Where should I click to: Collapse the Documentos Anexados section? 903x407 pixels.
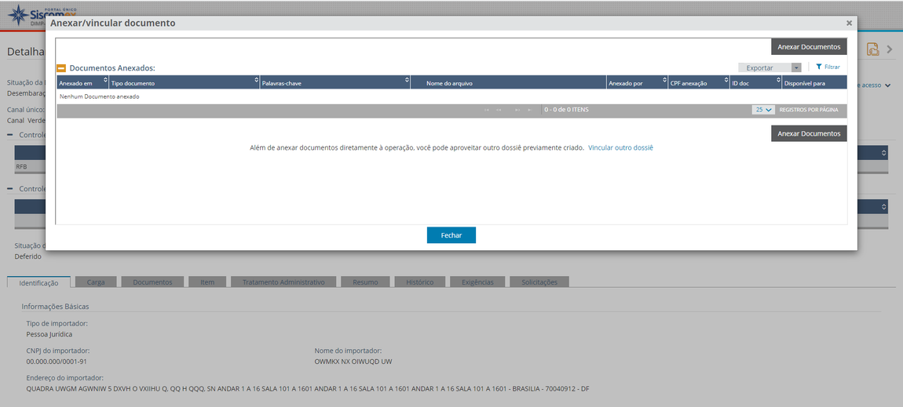coord(61,67)
